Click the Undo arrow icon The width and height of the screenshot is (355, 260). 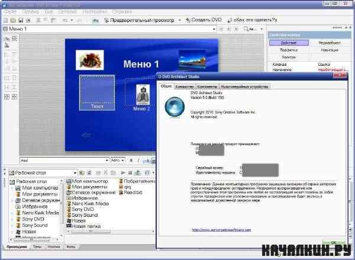click(65, 20)
